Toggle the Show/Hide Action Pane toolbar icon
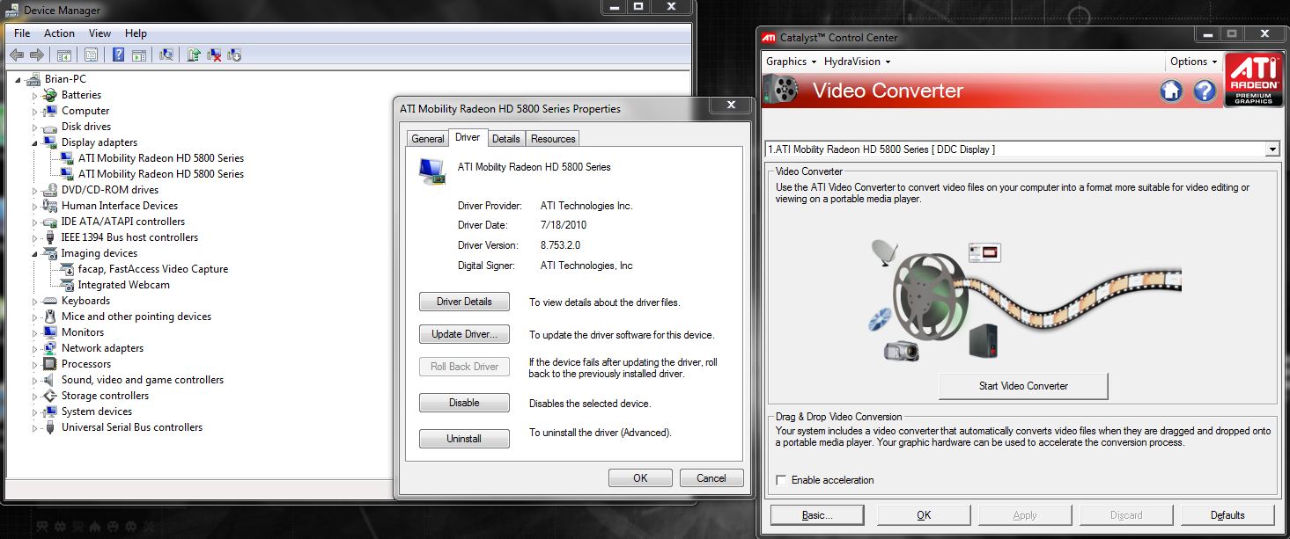The height and width of the screenshot is (539, 1290). (138, 55)
